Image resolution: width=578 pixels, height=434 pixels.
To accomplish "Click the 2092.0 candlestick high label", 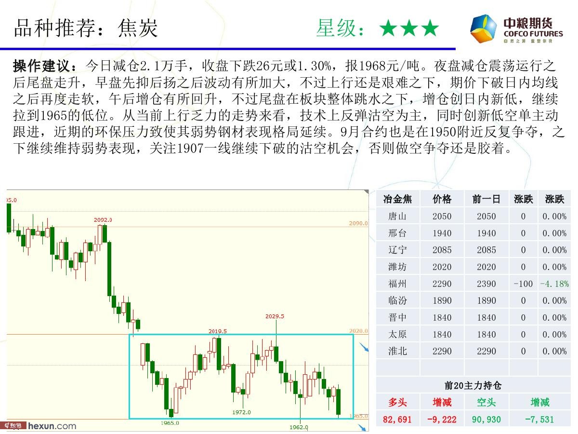I will 103,220.
